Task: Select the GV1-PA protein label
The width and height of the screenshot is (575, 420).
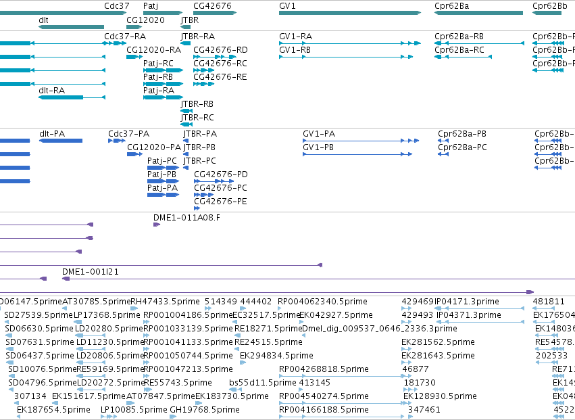Action: 319,134
